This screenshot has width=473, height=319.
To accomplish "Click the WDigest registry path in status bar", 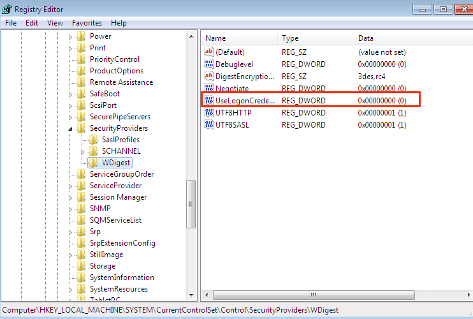I will [170, 310].
